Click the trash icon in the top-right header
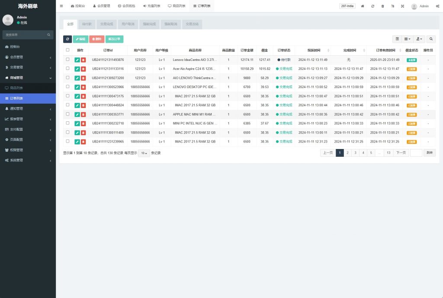 382,6
